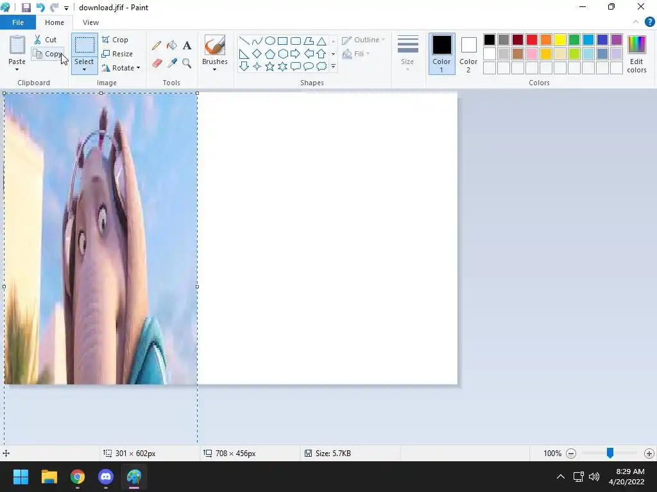The height and width of the screenshot is (492, 657).
Task: Open the Rotate dropdown menu
Action: [x=121, y=68]
